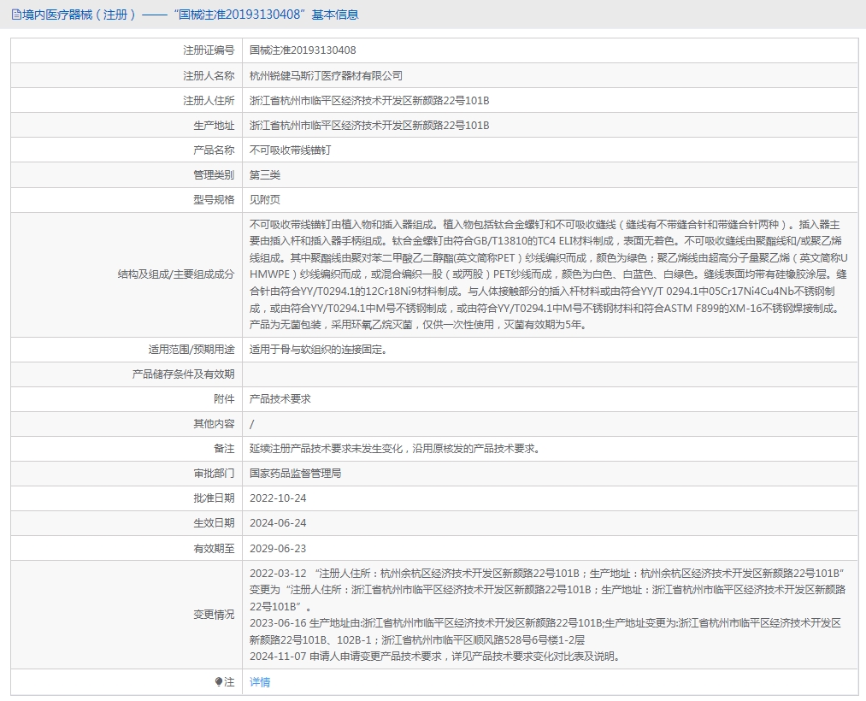Click approval date 2022-10-24

click(278, 498)
